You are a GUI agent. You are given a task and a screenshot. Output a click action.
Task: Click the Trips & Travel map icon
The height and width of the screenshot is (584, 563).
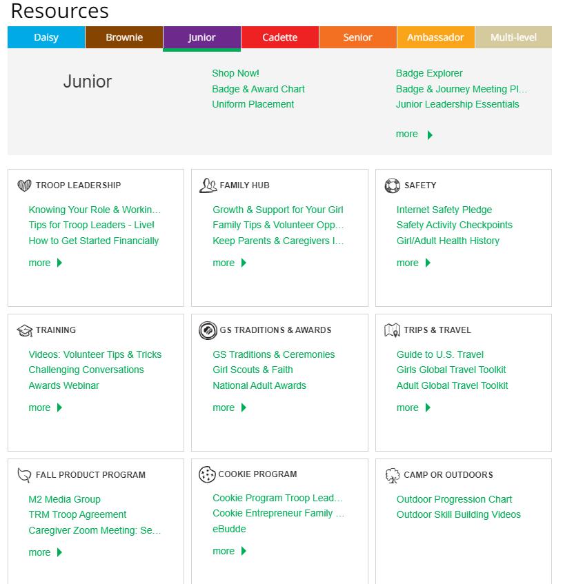click(392, 330)
